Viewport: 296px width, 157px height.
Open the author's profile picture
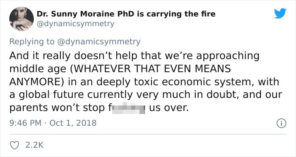pyautogui.click(x=22, y=19)
